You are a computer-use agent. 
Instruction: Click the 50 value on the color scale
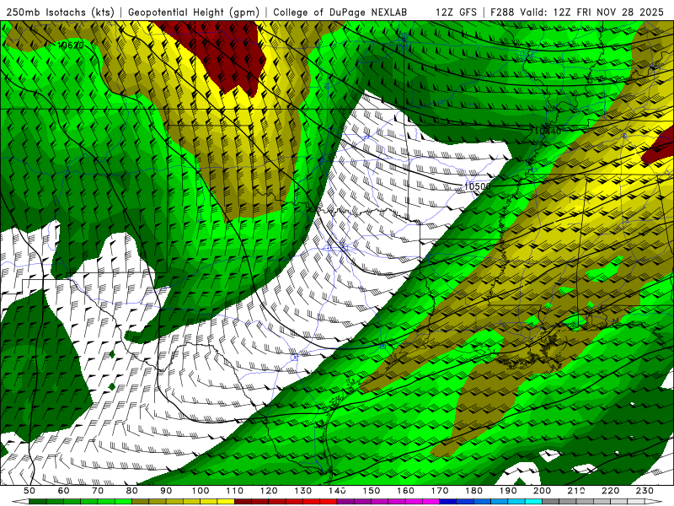(29, 491)
